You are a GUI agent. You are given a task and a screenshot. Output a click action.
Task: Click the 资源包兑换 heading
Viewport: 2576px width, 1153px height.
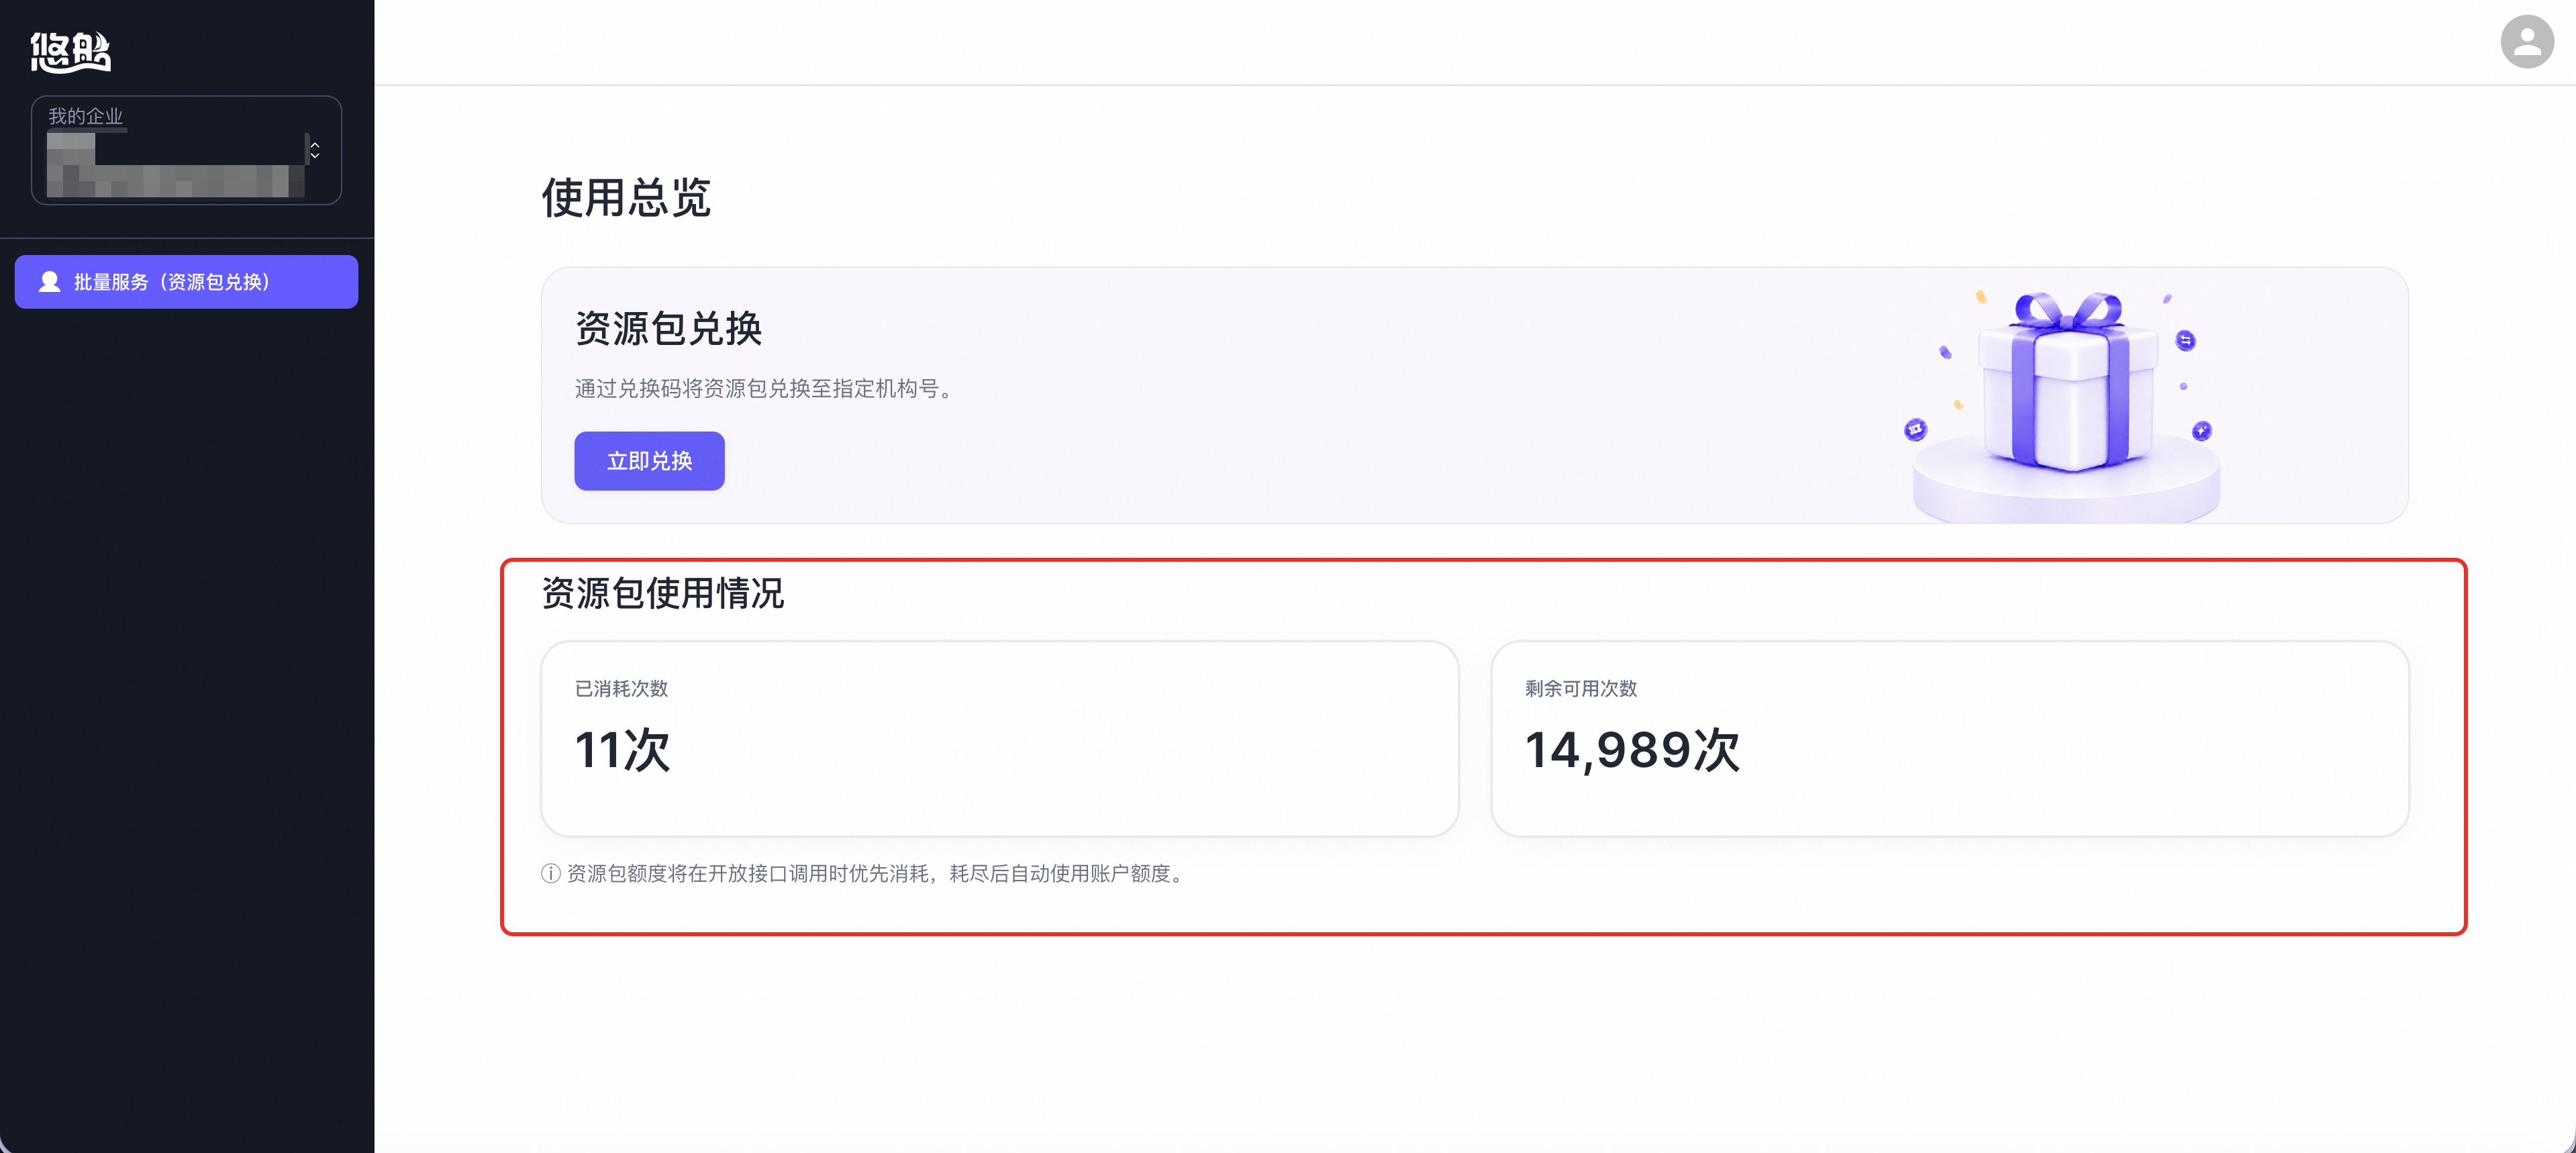pos(668,329)
